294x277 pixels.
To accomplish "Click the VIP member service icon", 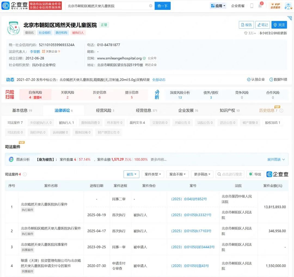I will (275, 6).
